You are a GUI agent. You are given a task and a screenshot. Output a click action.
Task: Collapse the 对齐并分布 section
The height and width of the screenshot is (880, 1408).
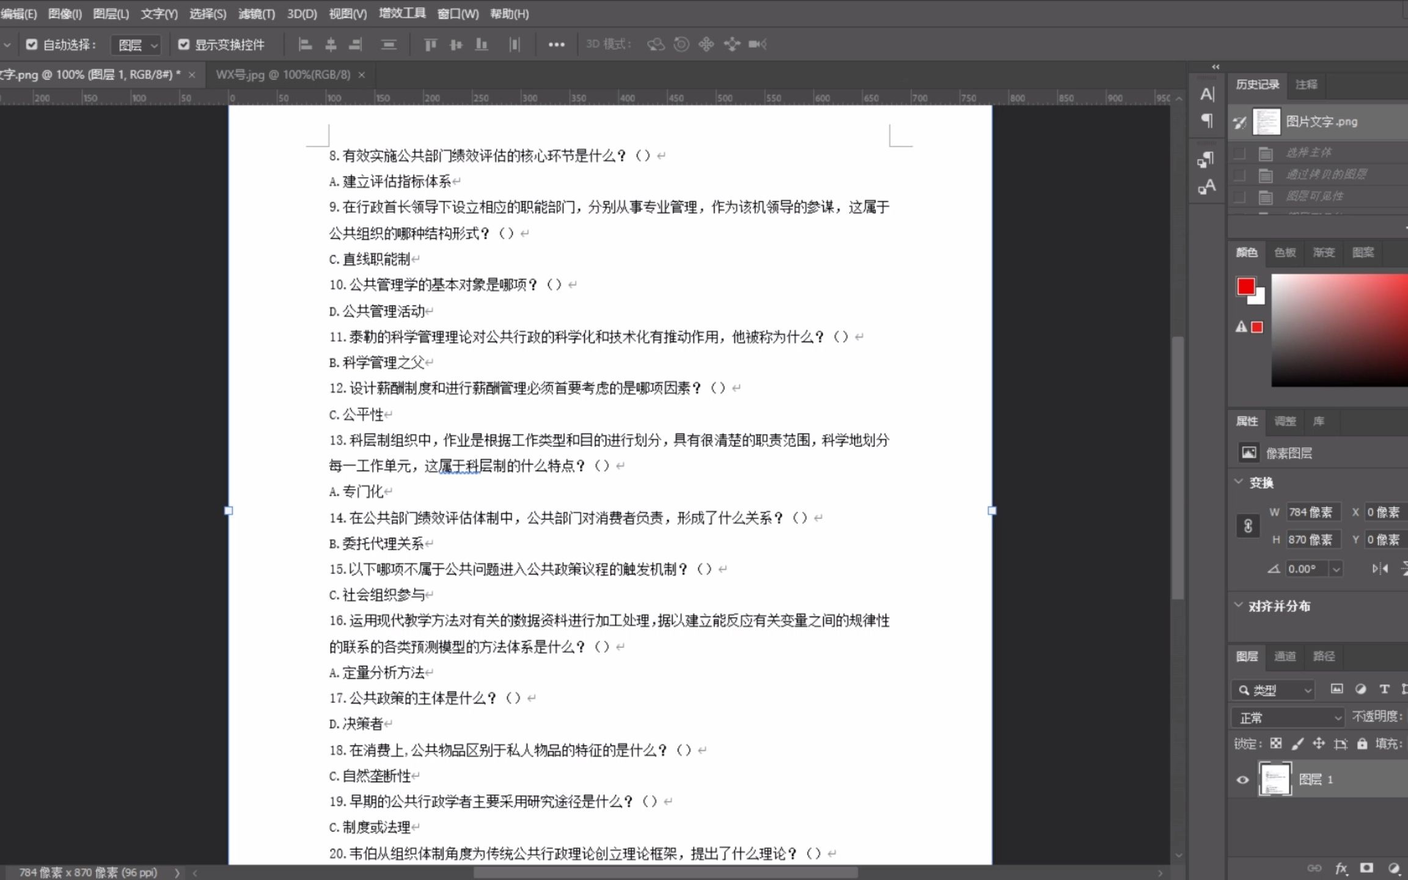click(1239, 605)
